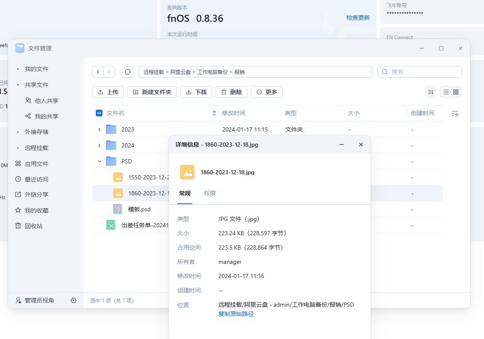
Task: Go forward with the right arrow button
Action: tap(109, 72)
